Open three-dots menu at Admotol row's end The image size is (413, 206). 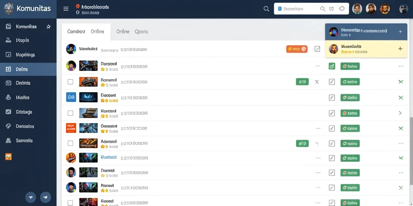coord(401,144)
